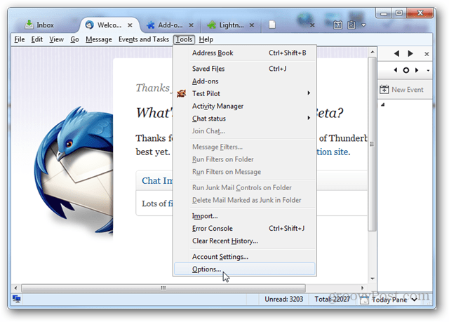449x322 pixels.
Task: Open the Events and Tasks menu
Action: [144, 39]
